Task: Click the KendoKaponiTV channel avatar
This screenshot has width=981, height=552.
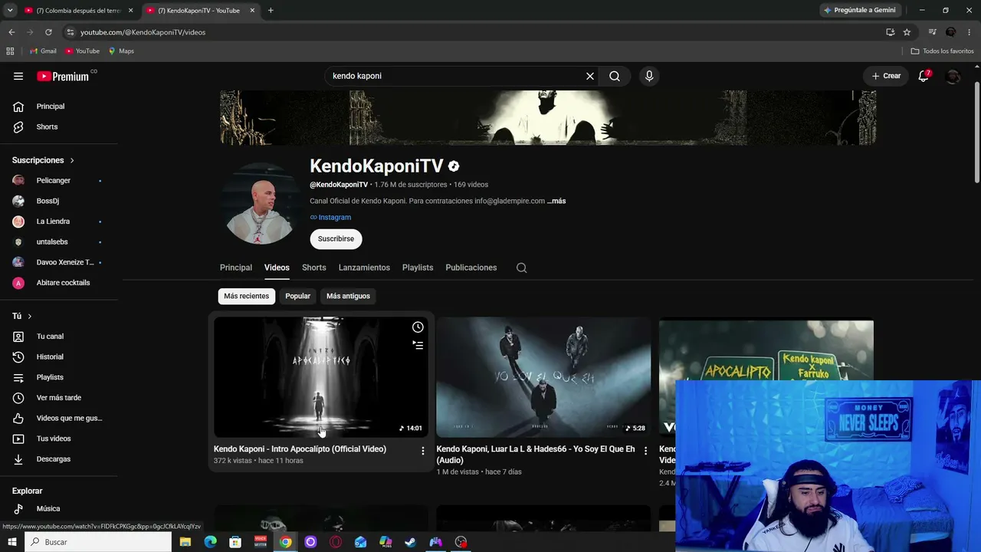Action: [x=261, y=203]
